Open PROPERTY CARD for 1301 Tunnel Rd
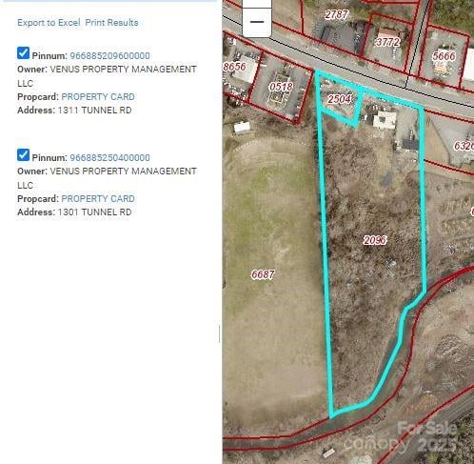 click(x=98, y=198)
